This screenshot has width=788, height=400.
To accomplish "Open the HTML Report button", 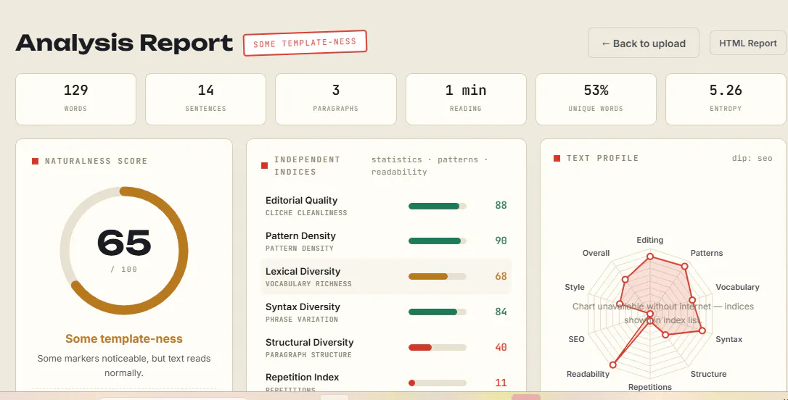I will tap(748, 43).
